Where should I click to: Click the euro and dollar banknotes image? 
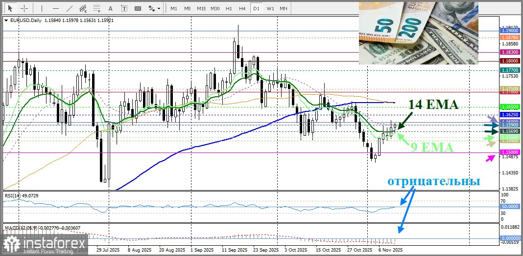coord(418,33)
